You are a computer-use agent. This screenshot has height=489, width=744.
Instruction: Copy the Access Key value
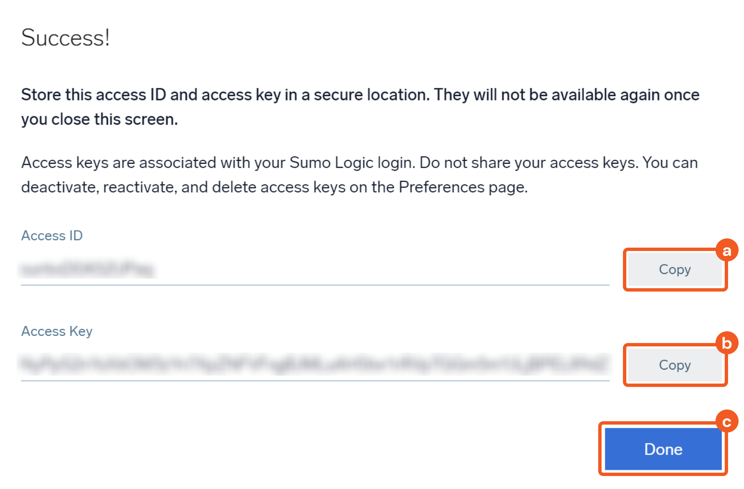pos(674,365)
